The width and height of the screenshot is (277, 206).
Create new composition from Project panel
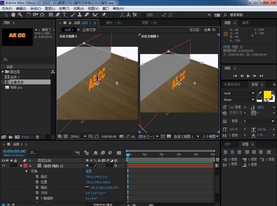17,137
